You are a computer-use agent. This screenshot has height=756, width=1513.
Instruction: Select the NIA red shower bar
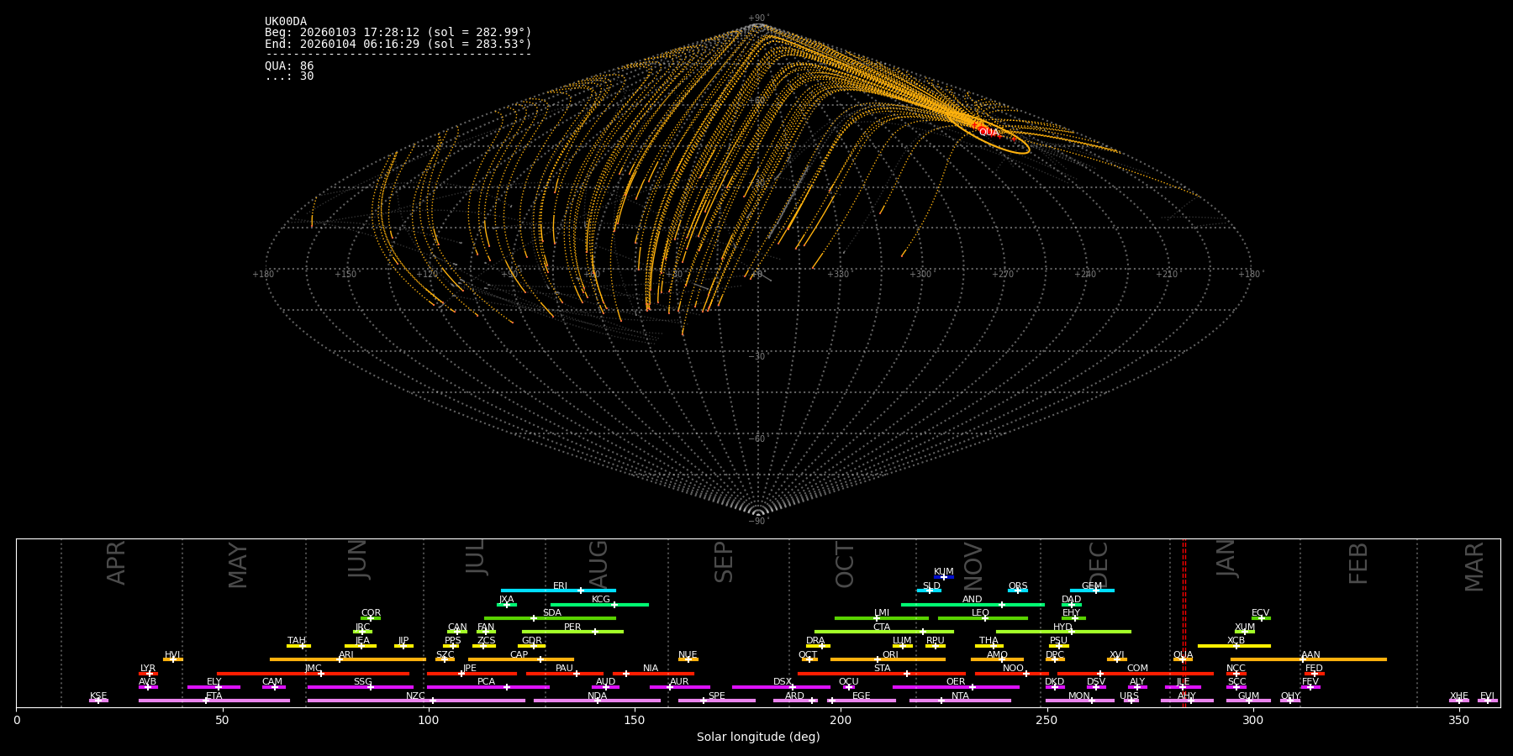[653, 674]
